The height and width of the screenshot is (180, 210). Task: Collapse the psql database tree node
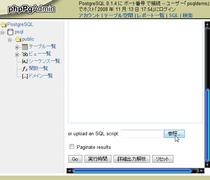[2, 33]
